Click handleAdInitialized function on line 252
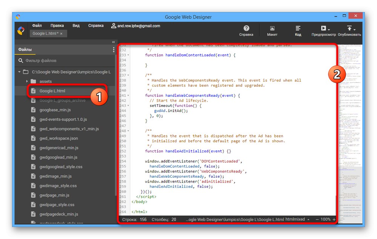 187,151
